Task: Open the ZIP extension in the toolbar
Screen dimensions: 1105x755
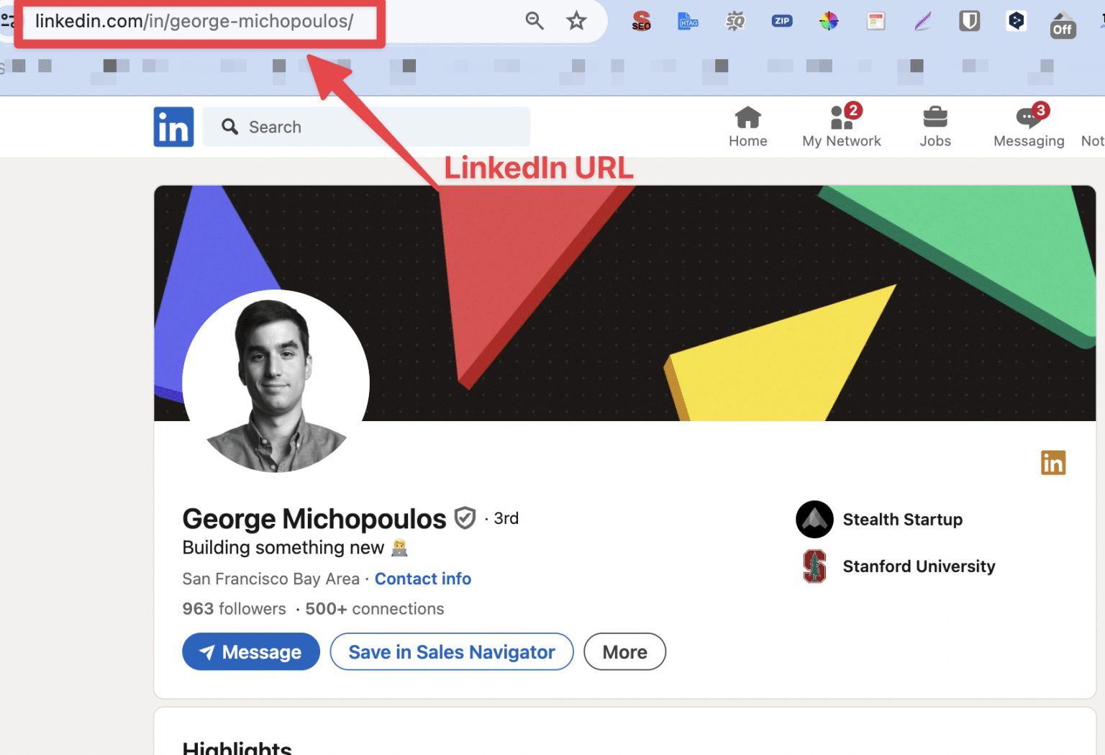Action: click(x=781, y=21)
